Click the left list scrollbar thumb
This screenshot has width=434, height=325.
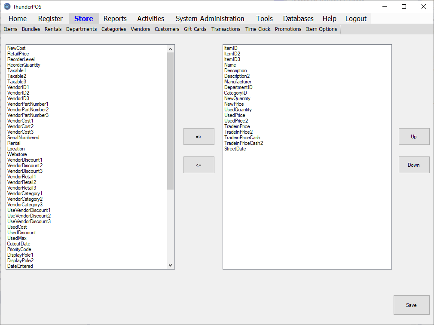170,120
